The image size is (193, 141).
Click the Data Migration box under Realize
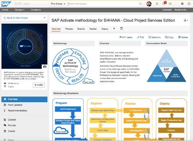[x=137, y=130]
